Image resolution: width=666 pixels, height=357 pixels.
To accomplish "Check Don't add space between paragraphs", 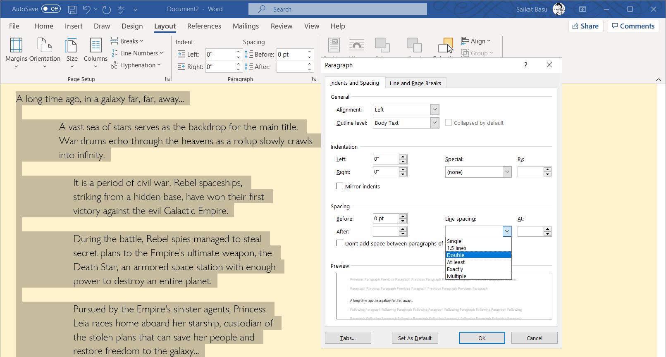I will click(x=340, y=243).
